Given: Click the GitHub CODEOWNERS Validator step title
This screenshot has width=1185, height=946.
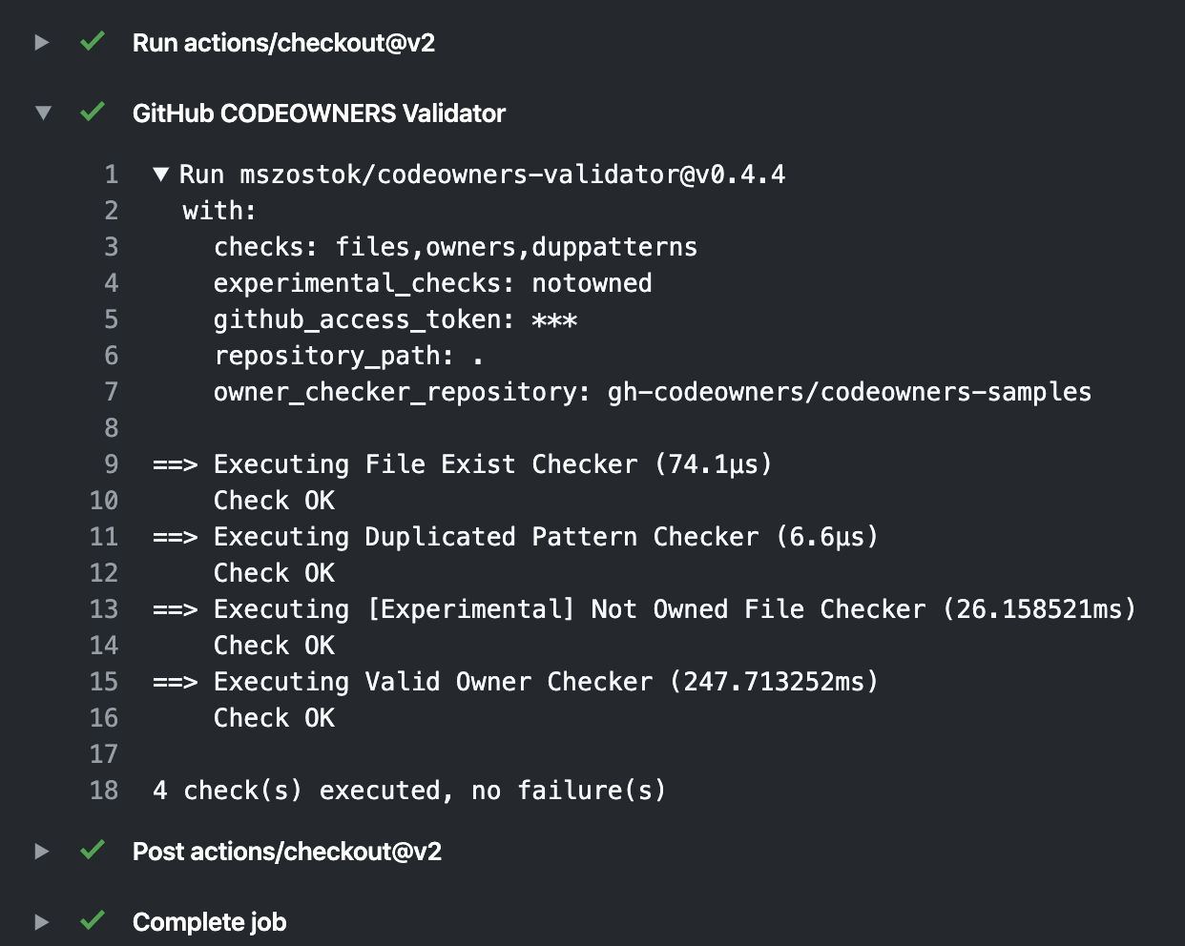Looking at the screenshot, I should (x=319, y=113).
